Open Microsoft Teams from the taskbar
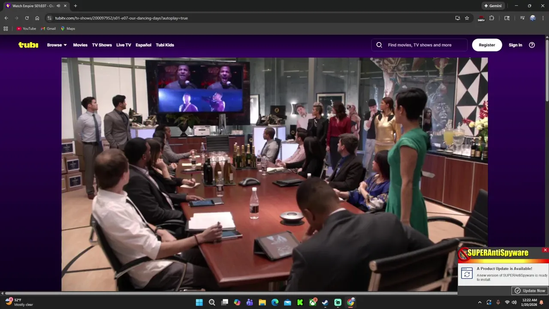Viewport: 549px width, 309px height. pos(250,303)
